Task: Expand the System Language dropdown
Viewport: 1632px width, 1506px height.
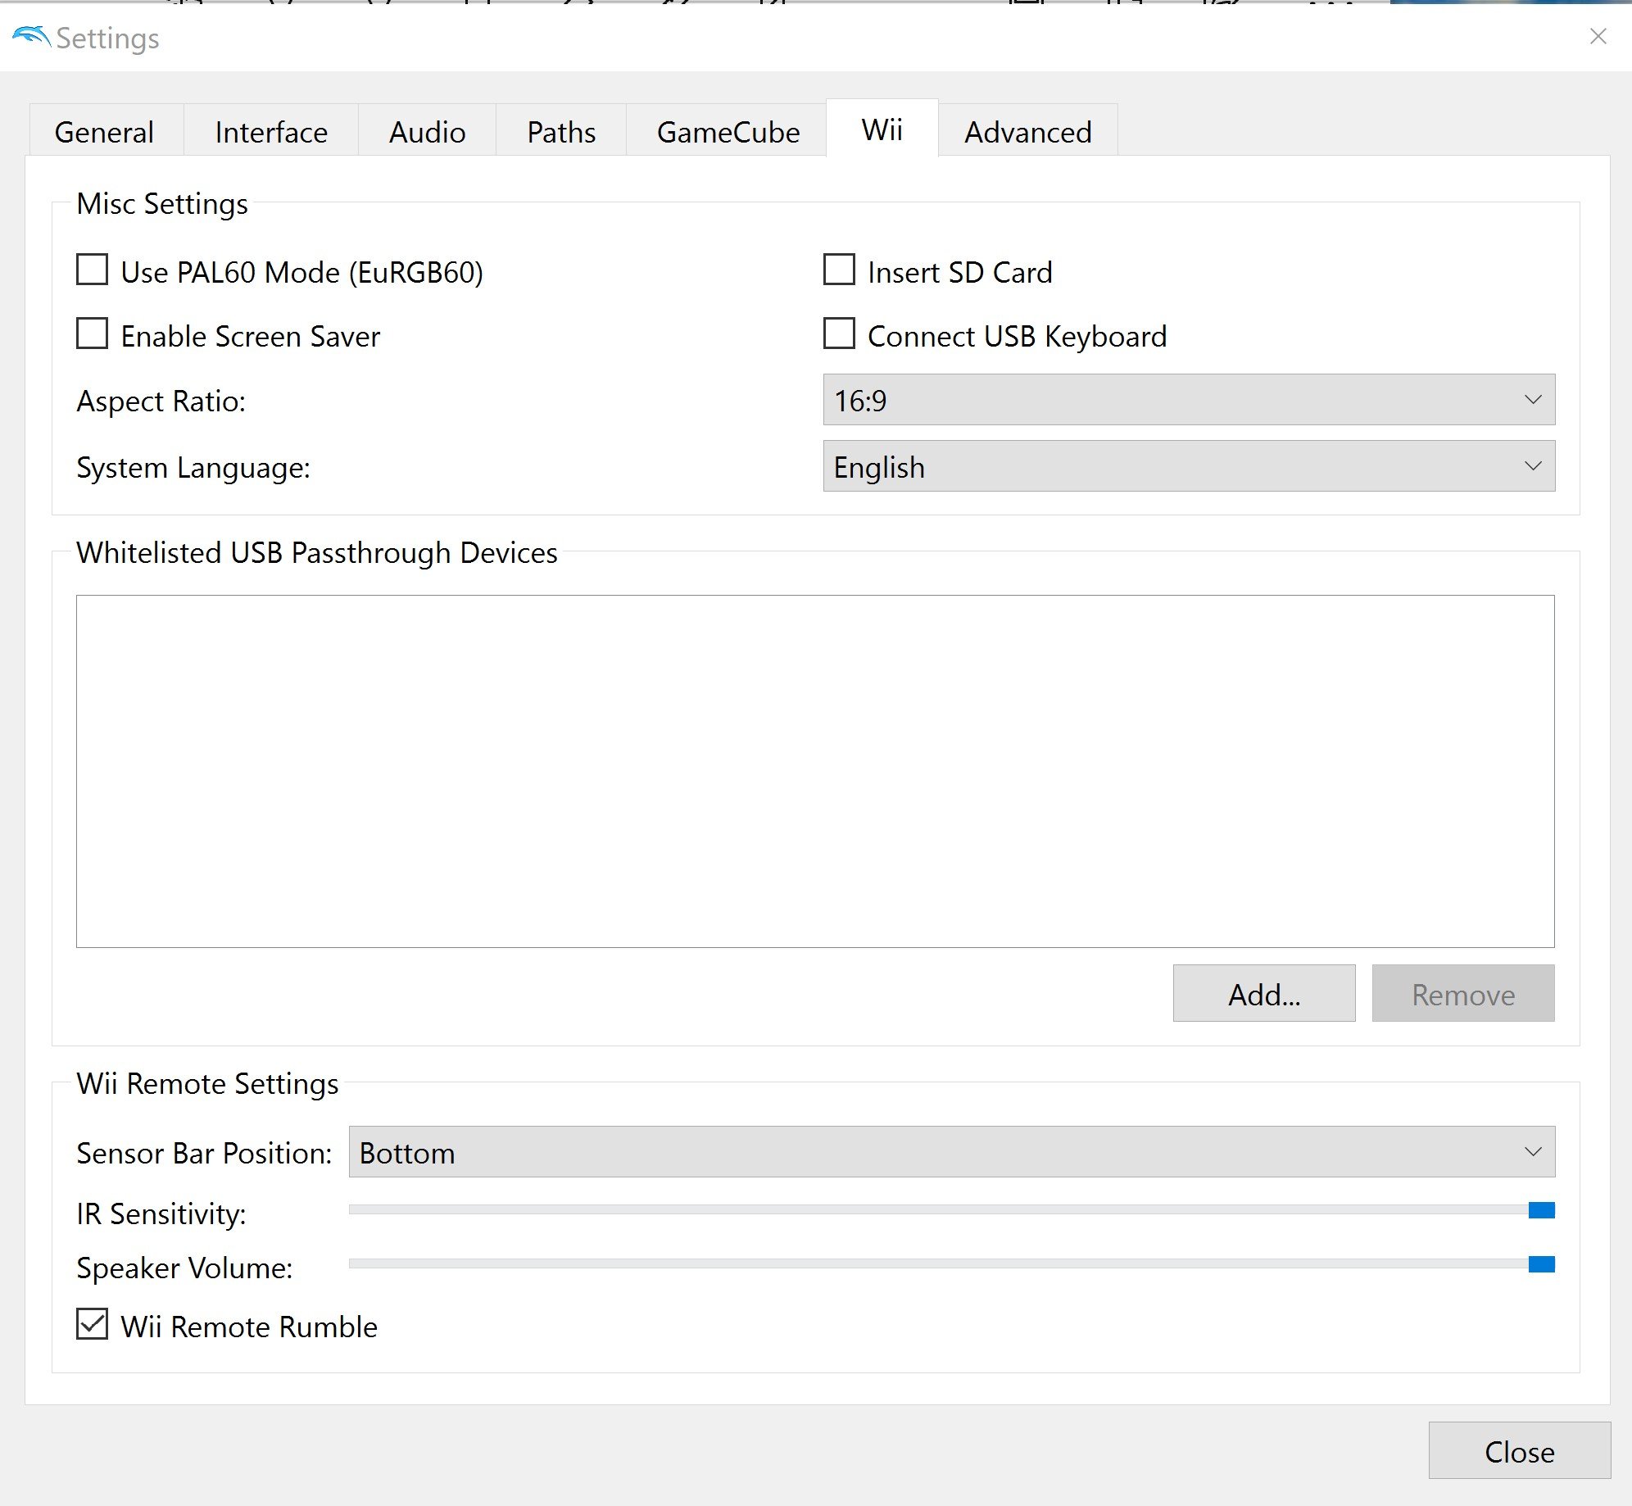Action: click(x=1188, y=466)
